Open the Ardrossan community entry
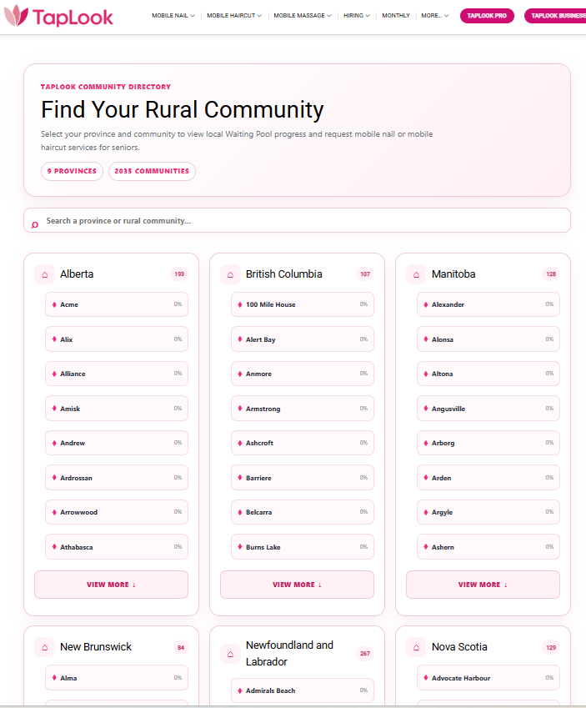The width and height of the screenshot is (586, 708). (x=117, y=478)
